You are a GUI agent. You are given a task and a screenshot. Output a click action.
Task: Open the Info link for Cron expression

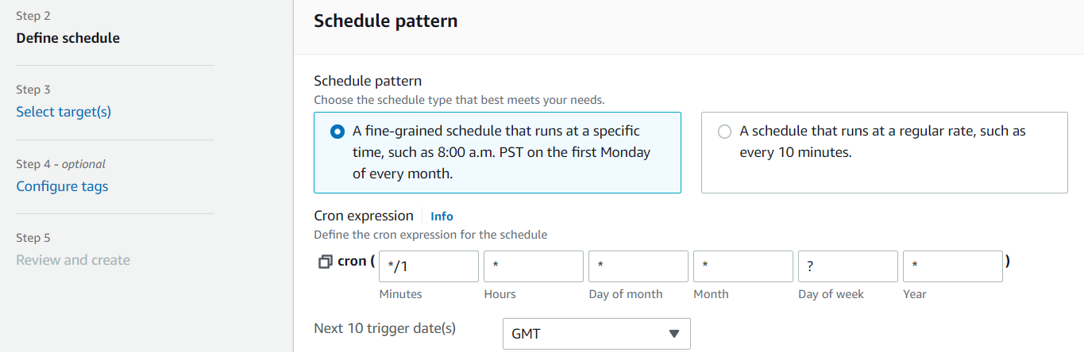pyautogui.click(x=442, y=216)
